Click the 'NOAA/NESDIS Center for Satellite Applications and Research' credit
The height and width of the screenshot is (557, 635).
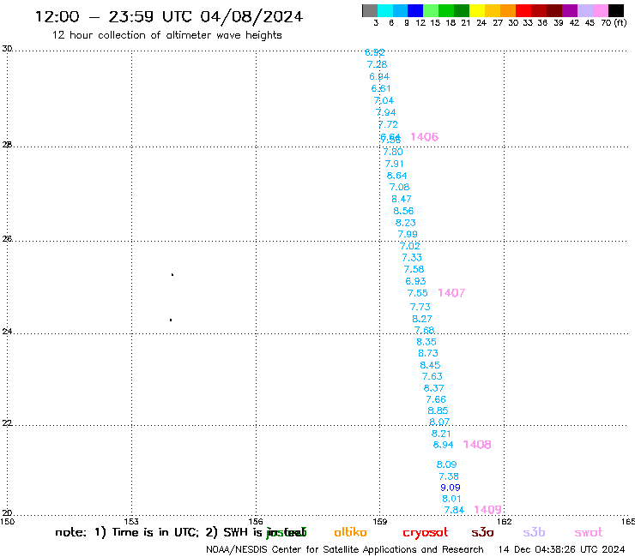pos(345,550)
